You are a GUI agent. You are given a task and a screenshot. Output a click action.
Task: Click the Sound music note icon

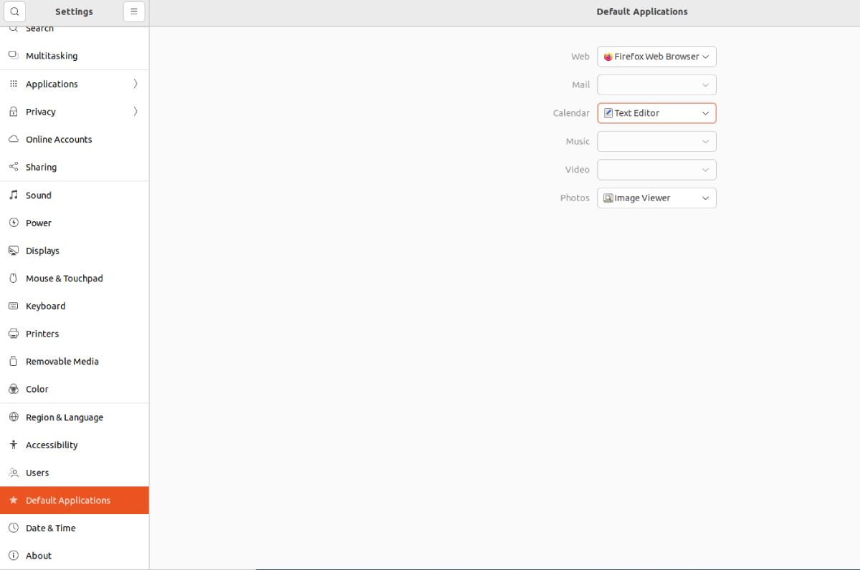click(13, 195)
